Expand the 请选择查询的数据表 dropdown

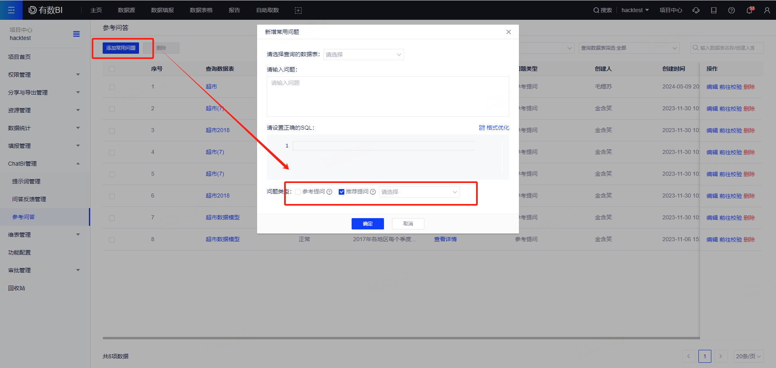pyautogui.click(x=363, y=55)
